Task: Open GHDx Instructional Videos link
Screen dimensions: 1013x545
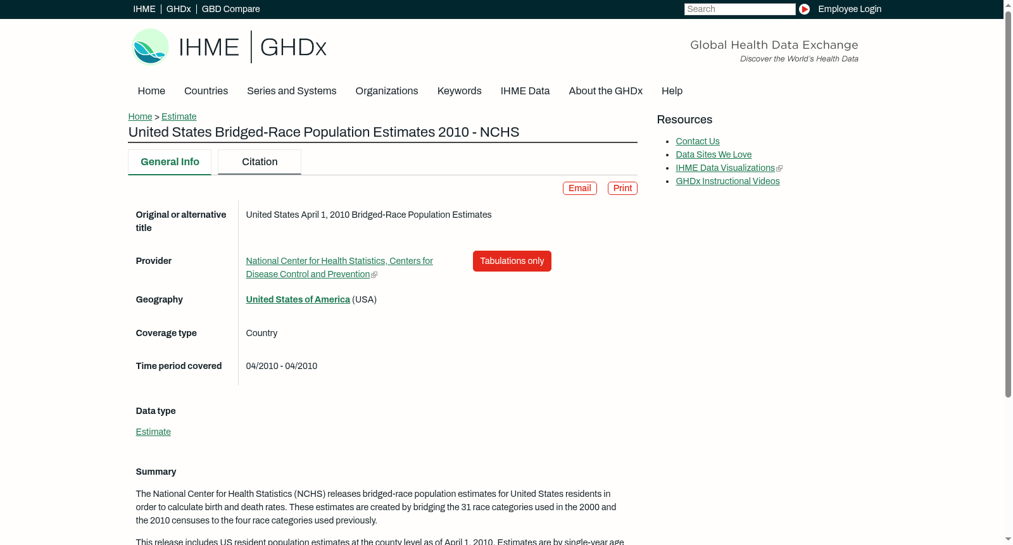Action: (727, 182)
